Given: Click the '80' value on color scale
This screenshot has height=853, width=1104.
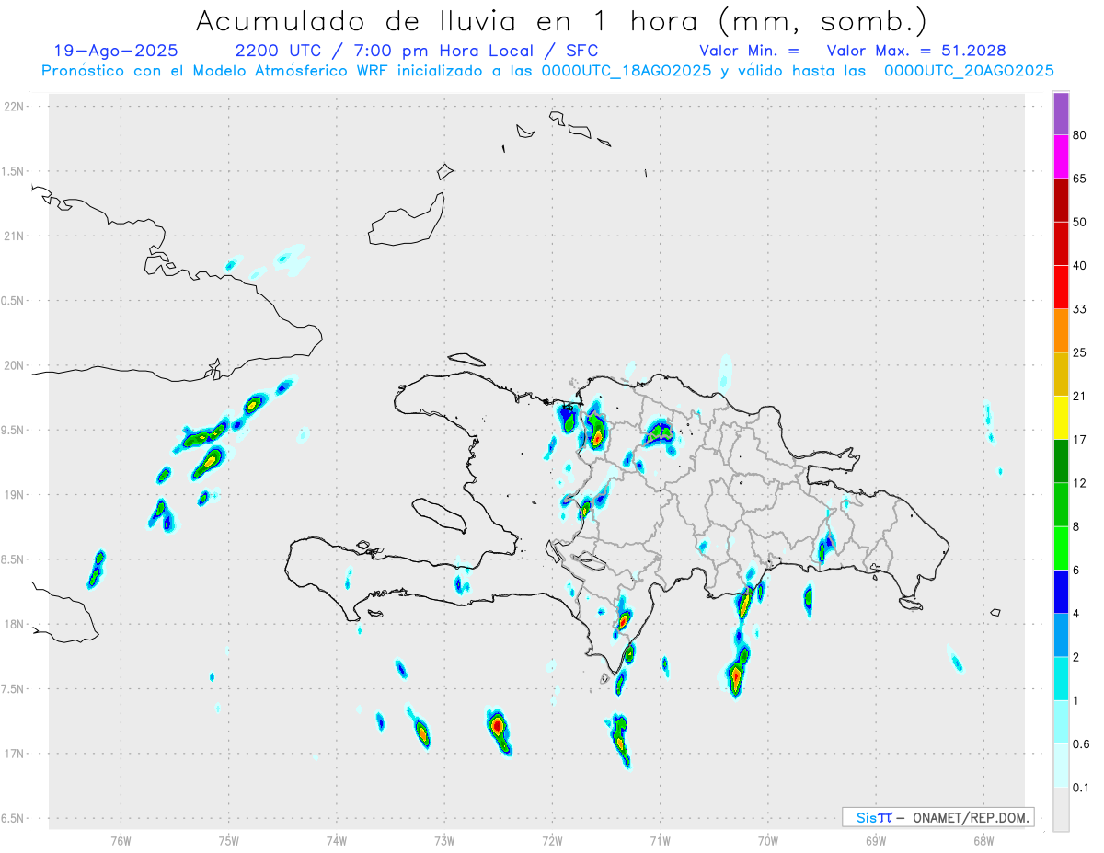Looking at the screenshot, I should tap(1080, 135).
